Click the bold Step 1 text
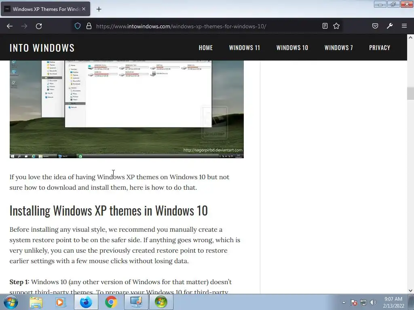The height and width of the screenshot is (310, 414). [19, 282]
